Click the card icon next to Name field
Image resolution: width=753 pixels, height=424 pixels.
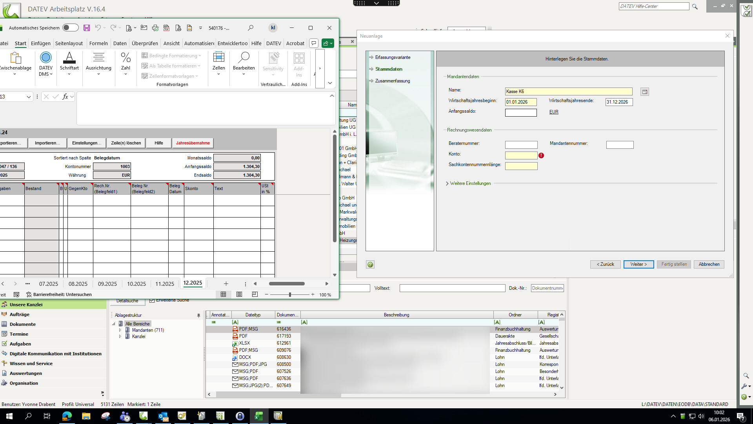pyautogui.click(x=644, y=92)
